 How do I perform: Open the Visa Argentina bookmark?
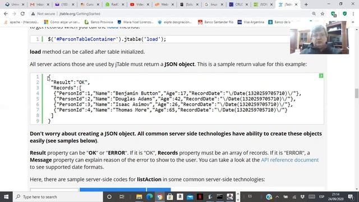[251, 22]
